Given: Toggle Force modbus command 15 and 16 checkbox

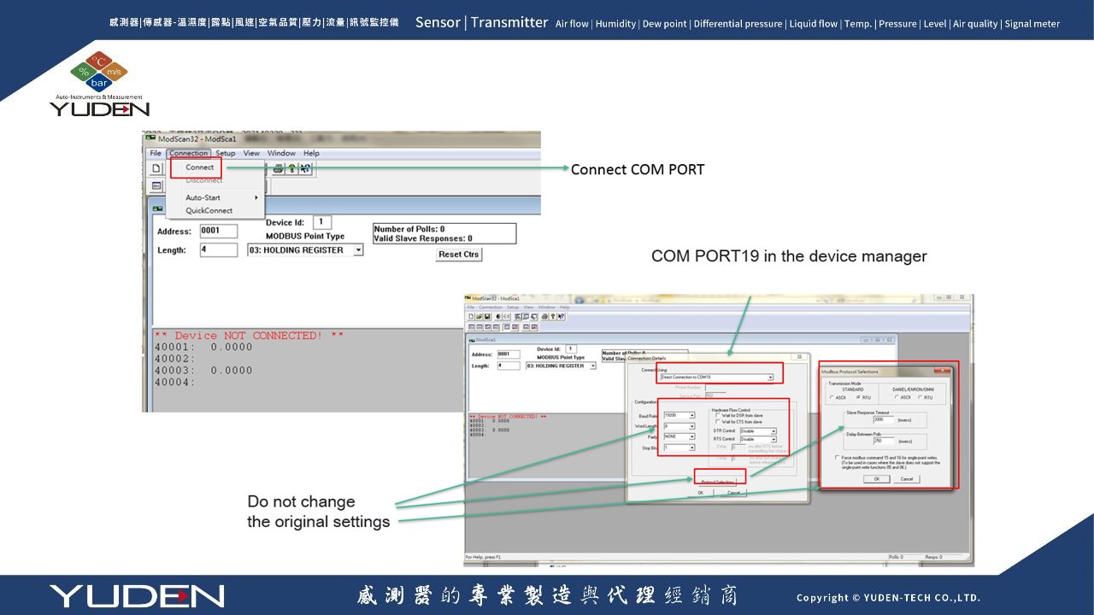Looking at the screenshot, I should pyautogui.click(x=837, y=457).
